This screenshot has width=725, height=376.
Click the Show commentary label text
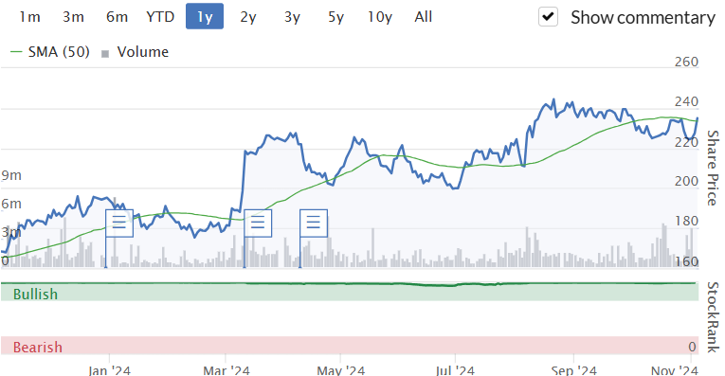643,18
